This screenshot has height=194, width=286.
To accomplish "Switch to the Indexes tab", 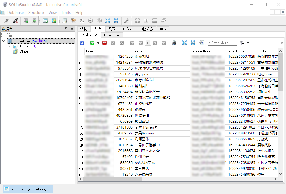I will (x=129, y=29).
